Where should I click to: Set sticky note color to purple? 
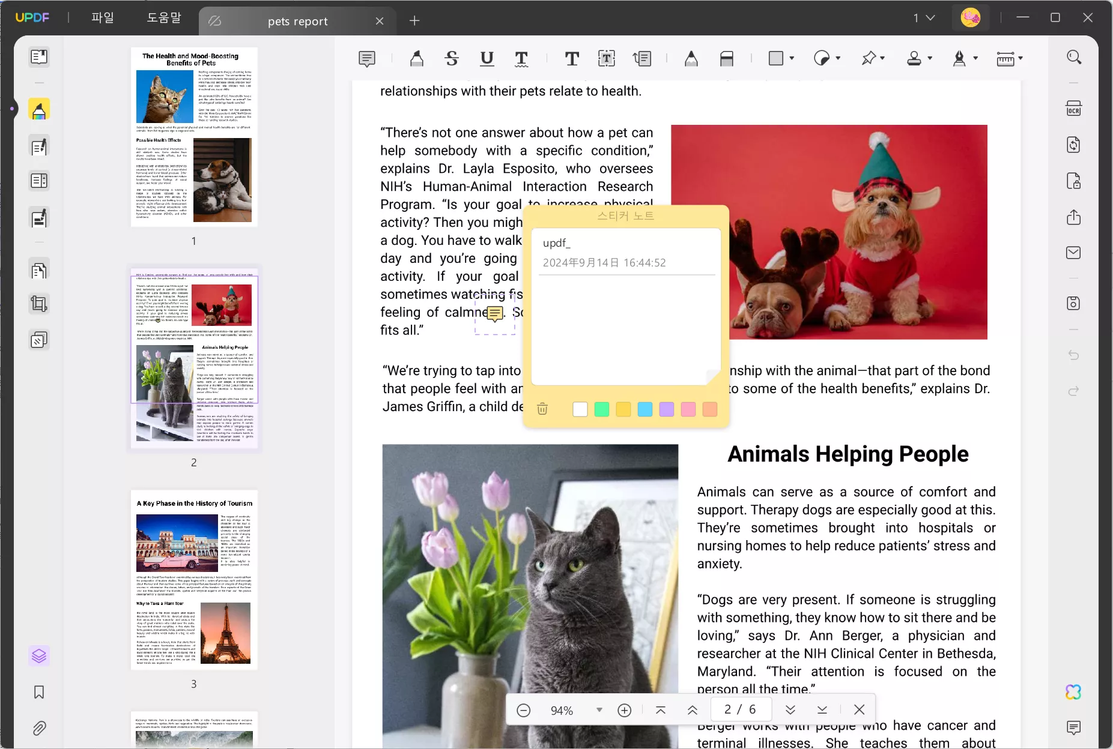pyautogui.click(x=667, y=409)
